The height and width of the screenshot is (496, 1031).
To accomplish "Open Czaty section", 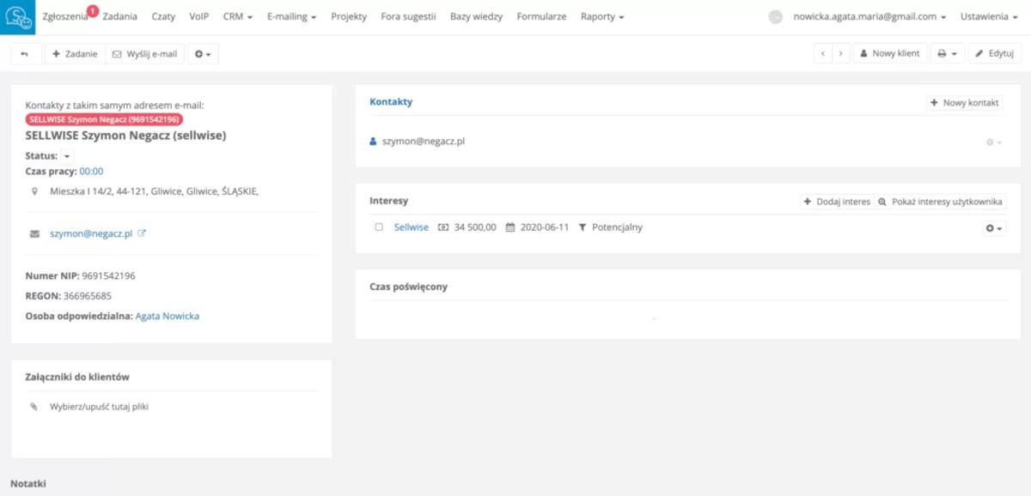I will click(x=163, y=17).
